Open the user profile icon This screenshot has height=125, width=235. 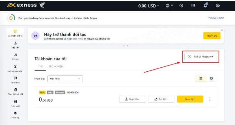pos(218,6)
